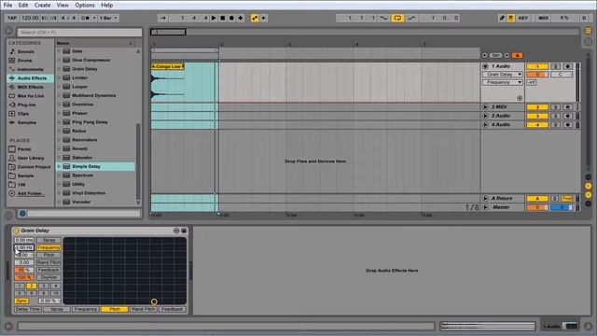Click the browser search field
Viewport: 597px width, 336px height.
[x=79, y=33]
